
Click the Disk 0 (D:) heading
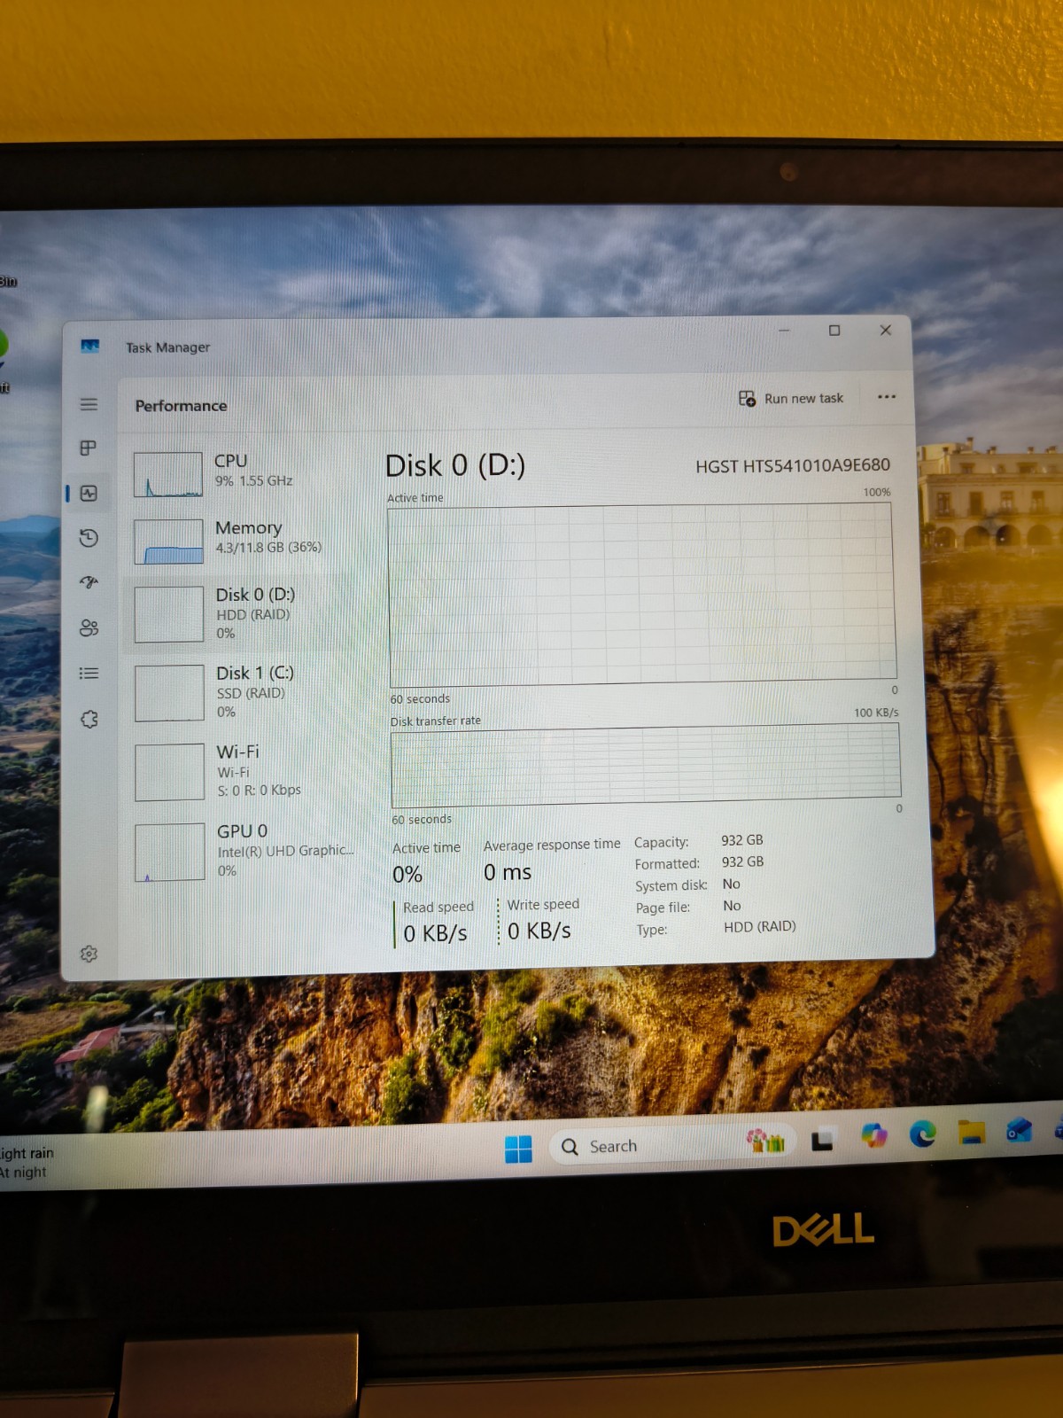(x=455, y=466)
